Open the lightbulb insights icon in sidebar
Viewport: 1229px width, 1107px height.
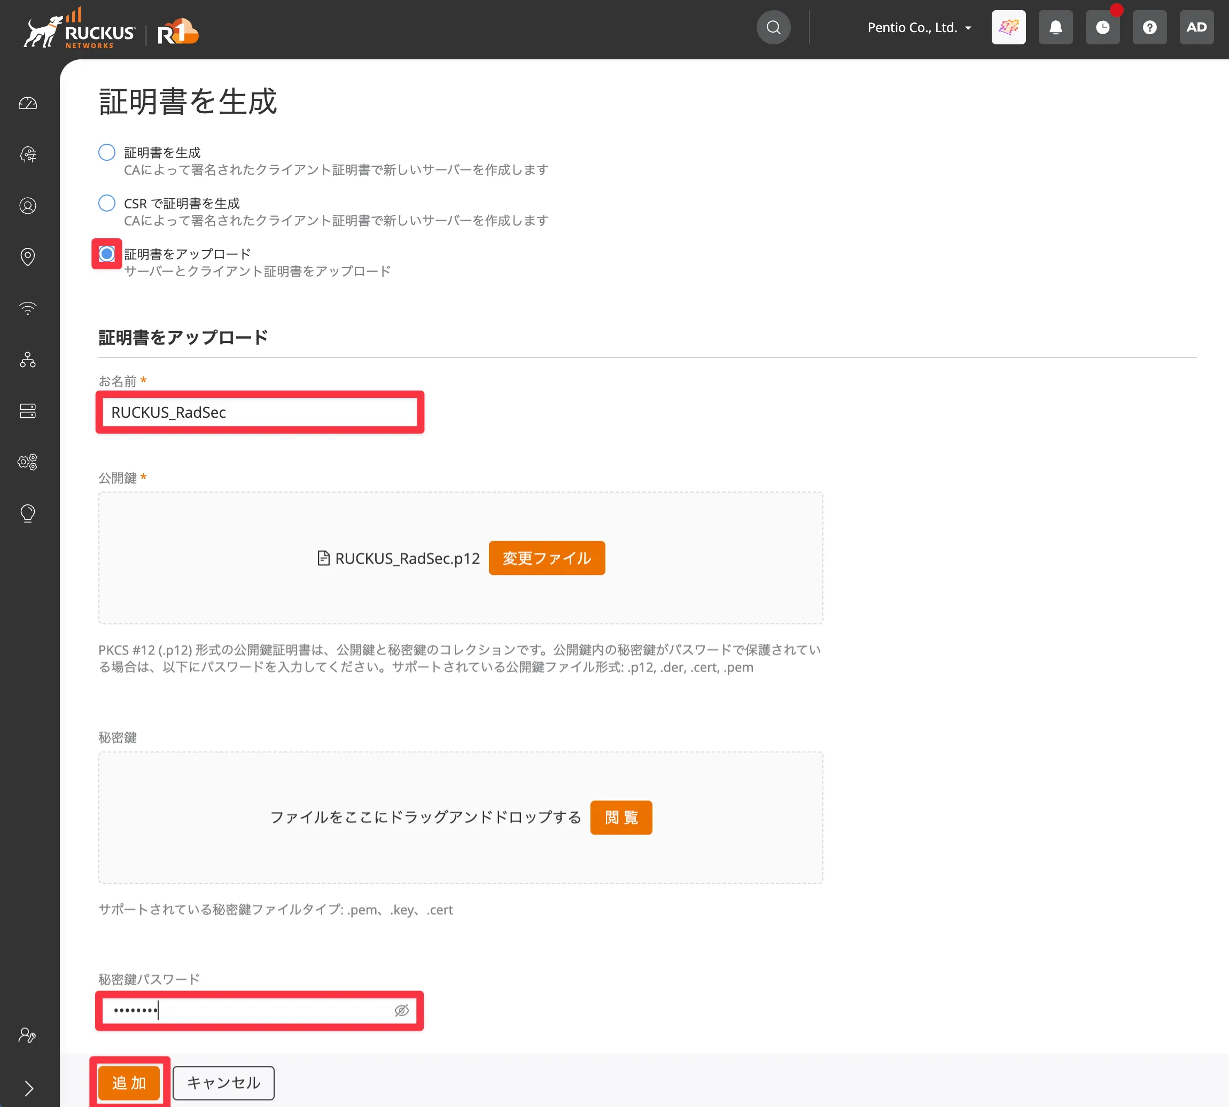[x=28, y=513]
